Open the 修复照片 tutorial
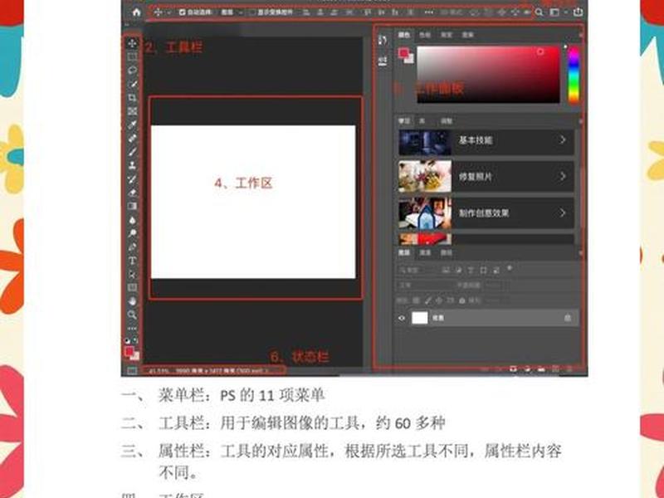The image size is (664, 498). click(x=486, y=177)
